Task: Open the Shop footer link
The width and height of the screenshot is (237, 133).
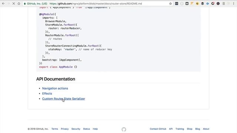Action: click(190, 129)
